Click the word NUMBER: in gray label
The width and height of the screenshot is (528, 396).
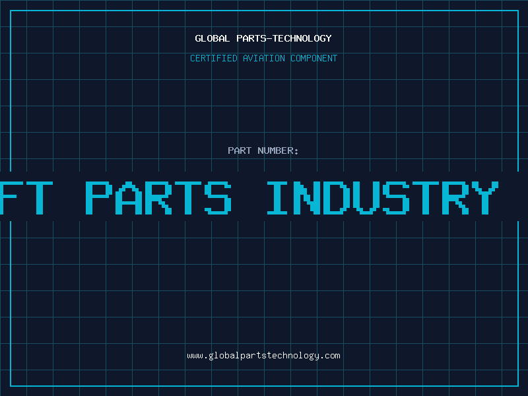(x=278, y=150)
